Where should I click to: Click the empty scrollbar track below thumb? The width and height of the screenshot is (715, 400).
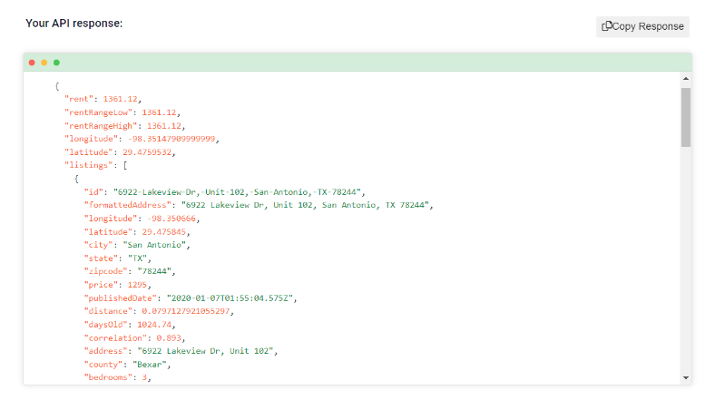(686, 259)
